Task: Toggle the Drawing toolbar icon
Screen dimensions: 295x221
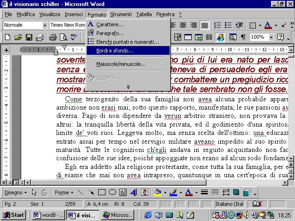Action: coord(220,37)
